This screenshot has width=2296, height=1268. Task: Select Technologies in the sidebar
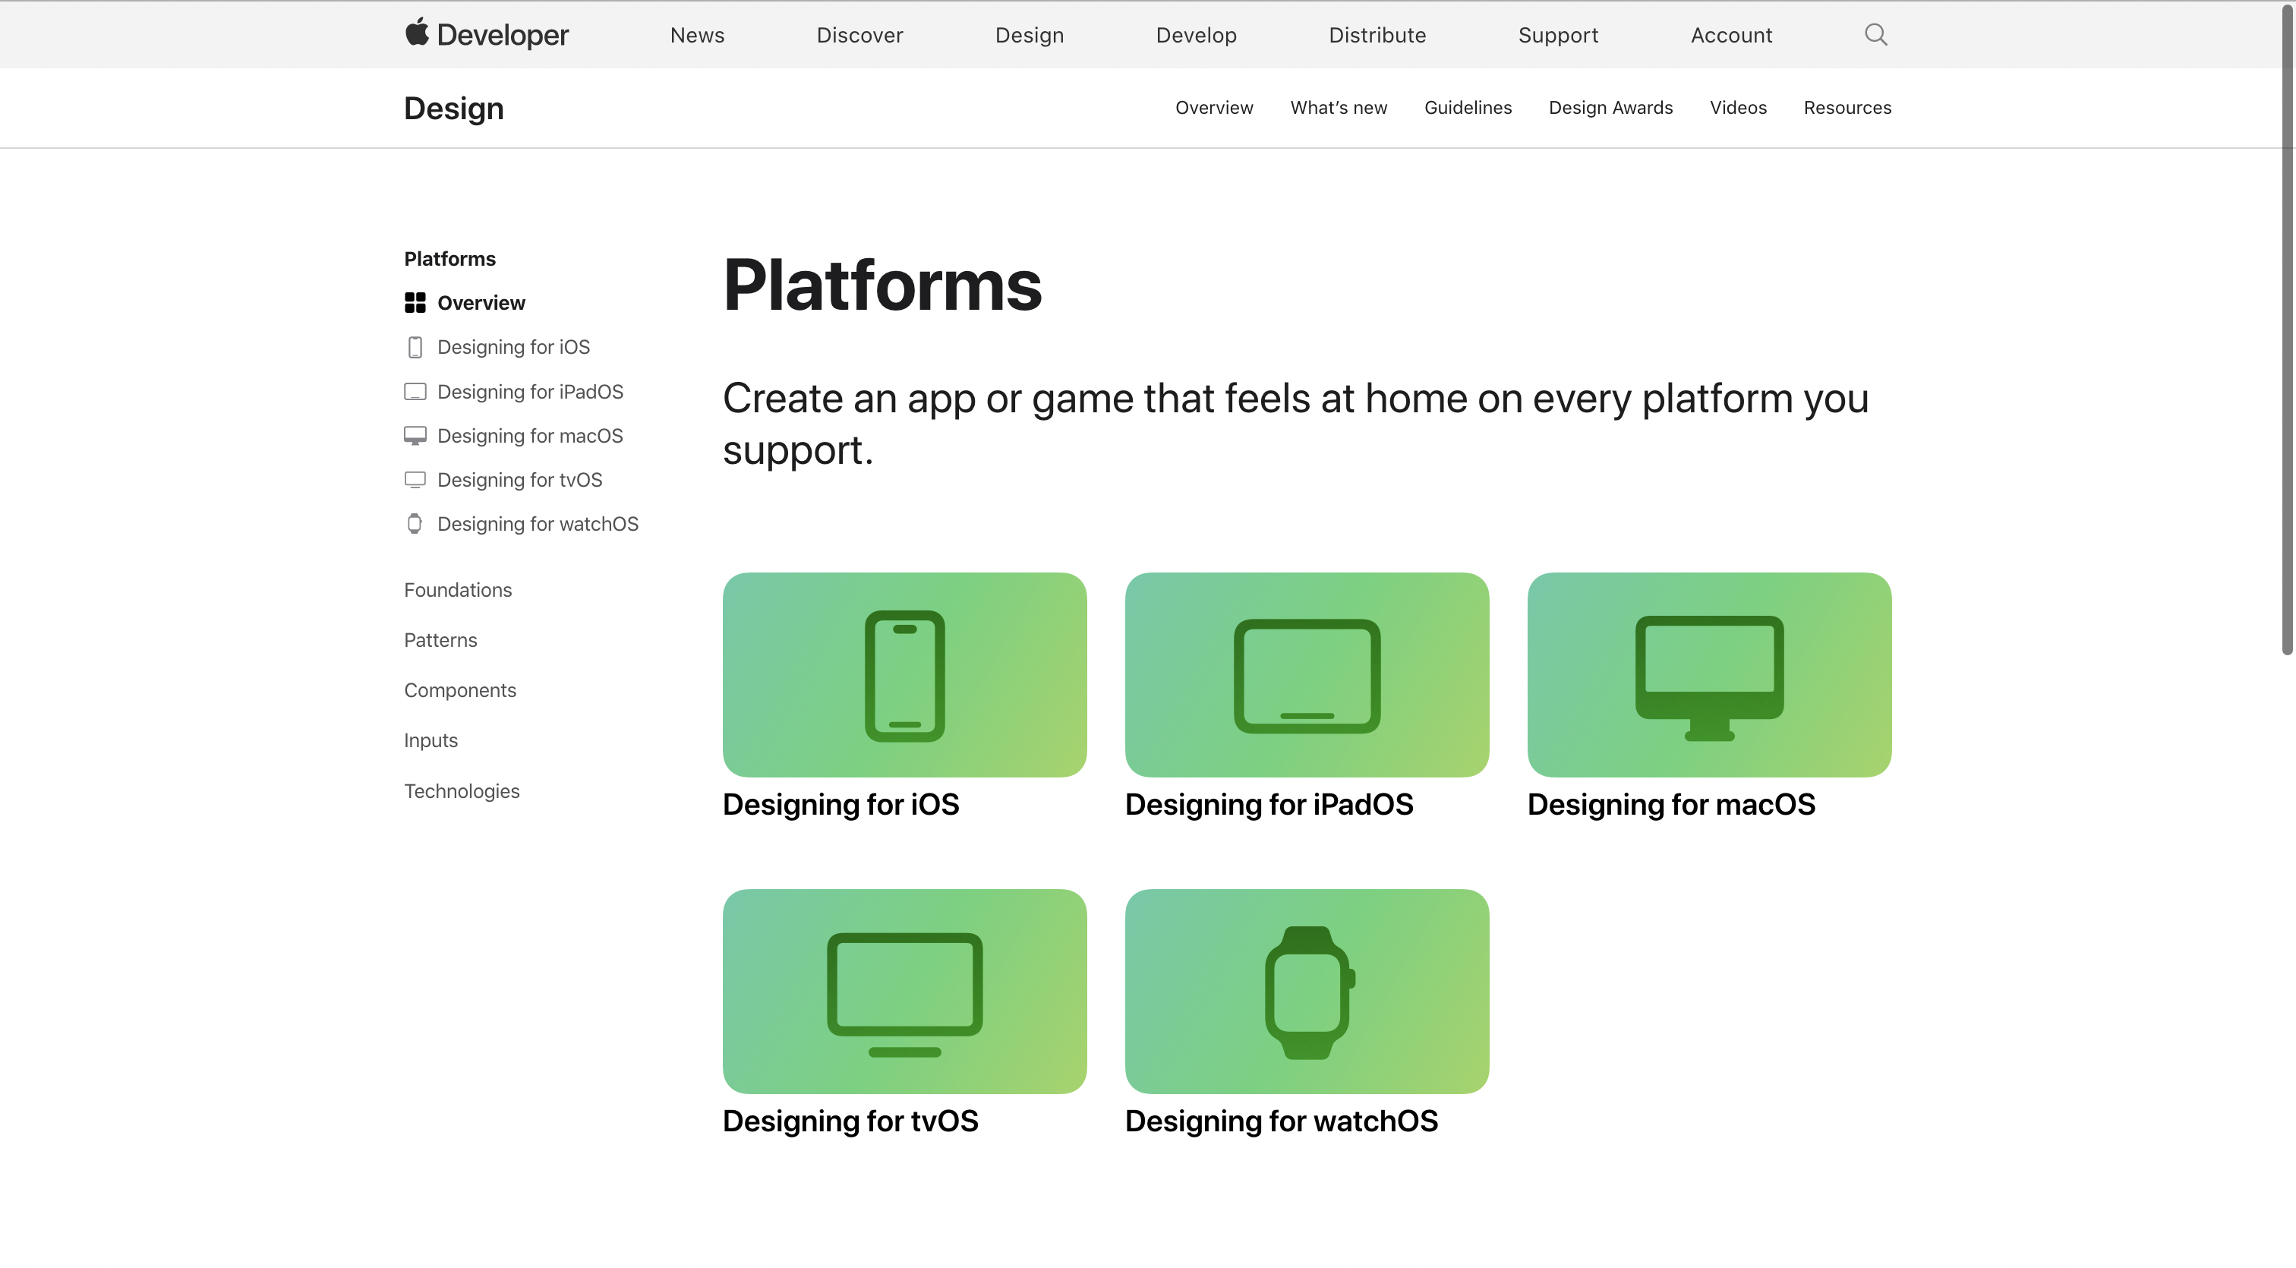[x=462, y=791]
